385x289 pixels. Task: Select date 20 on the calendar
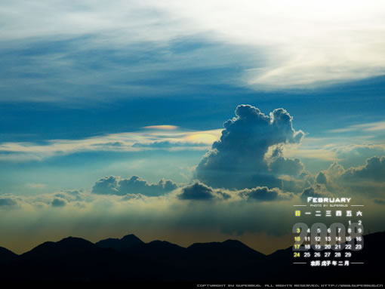(x=328, y=247)
